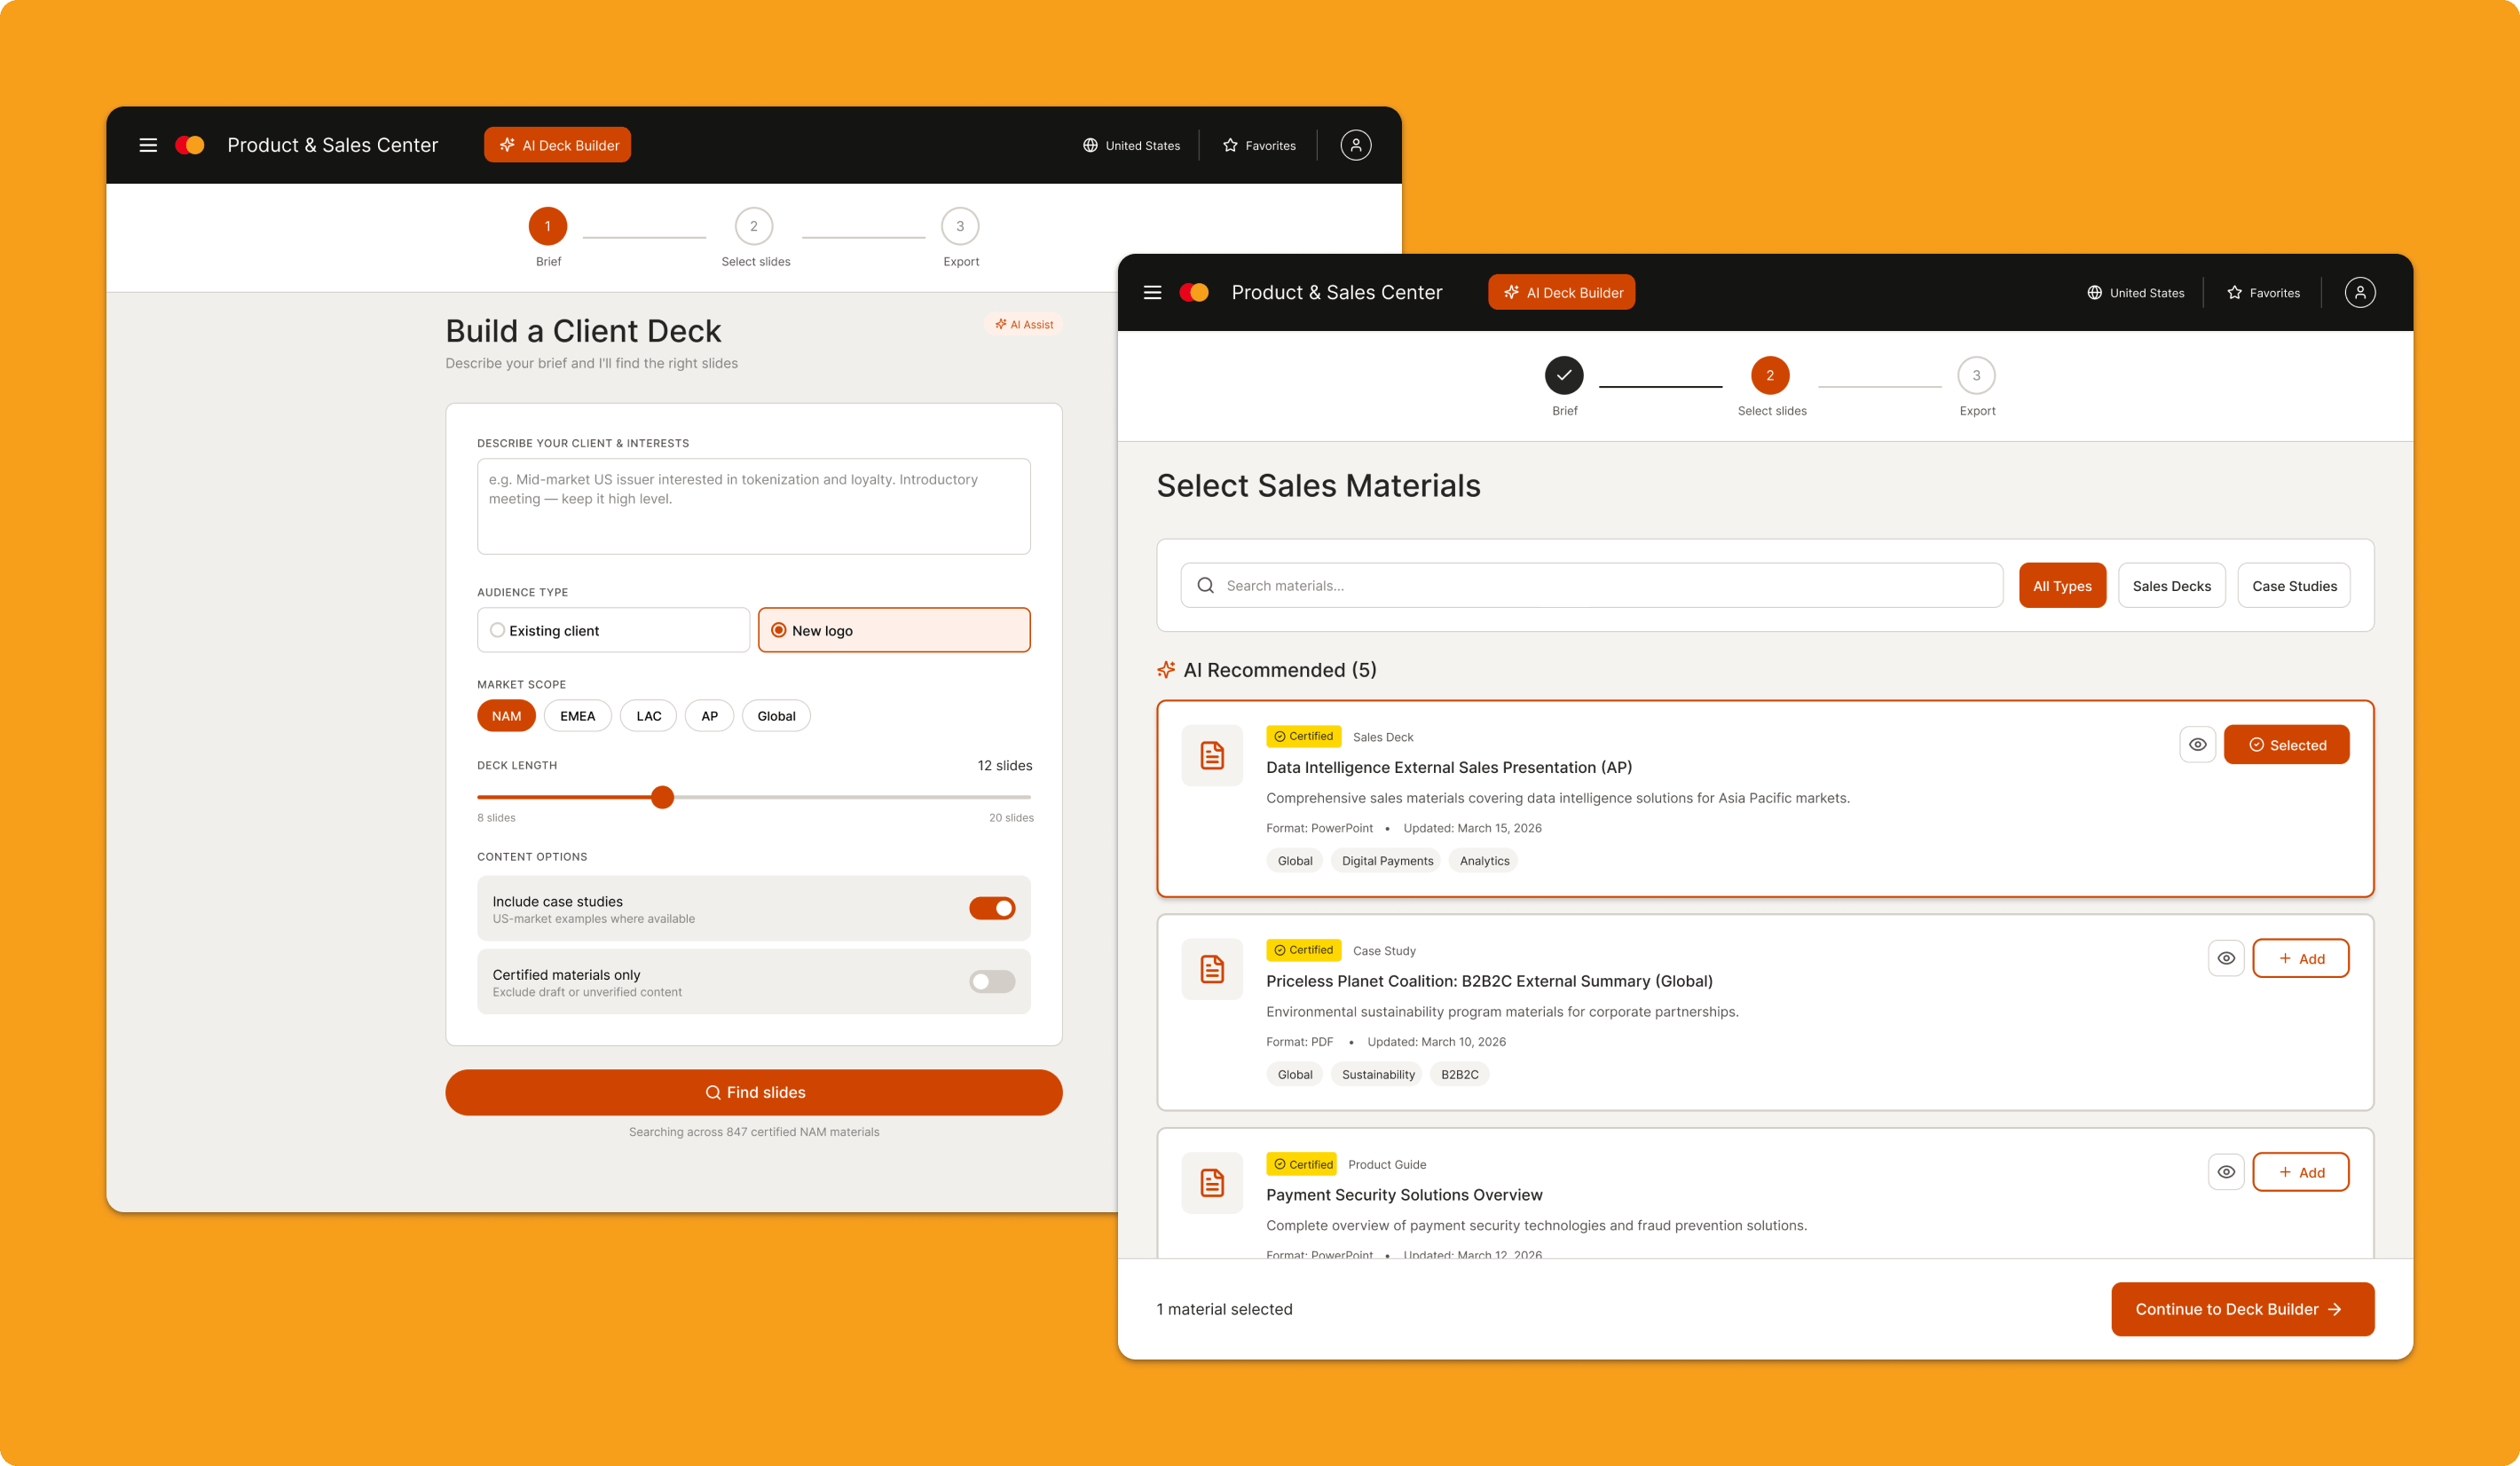Click document icon of Payment Security Solutions
Viewport: 2520px width, 1466px height.
pos(1212,1182)
